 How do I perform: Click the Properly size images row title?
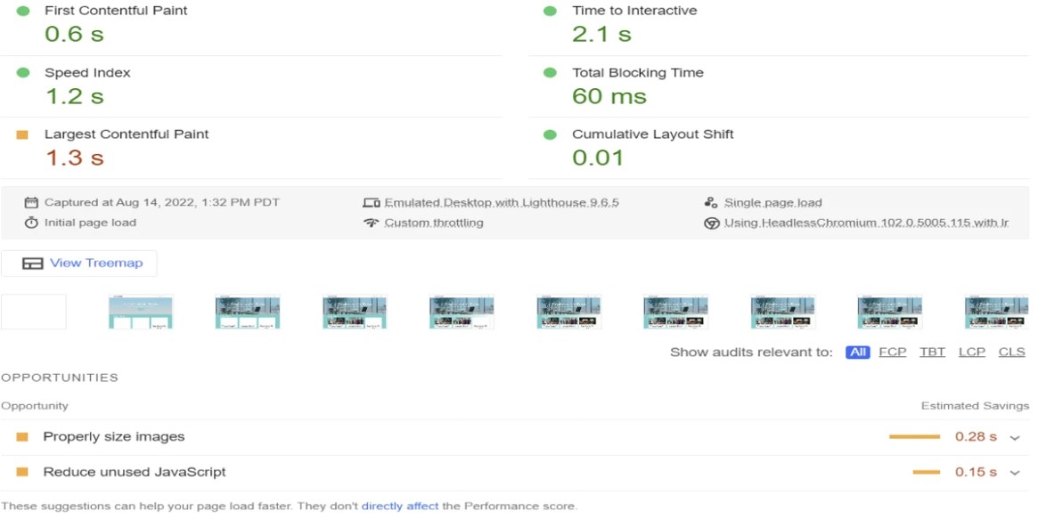click(114, 437)
